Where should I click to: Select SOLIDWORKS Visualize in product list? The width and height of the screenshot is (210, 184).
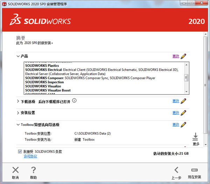43,86
